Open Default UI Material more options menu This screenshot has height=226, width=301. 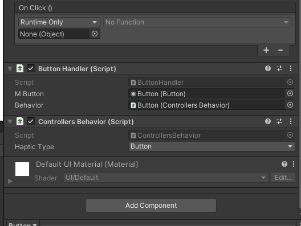294,164
